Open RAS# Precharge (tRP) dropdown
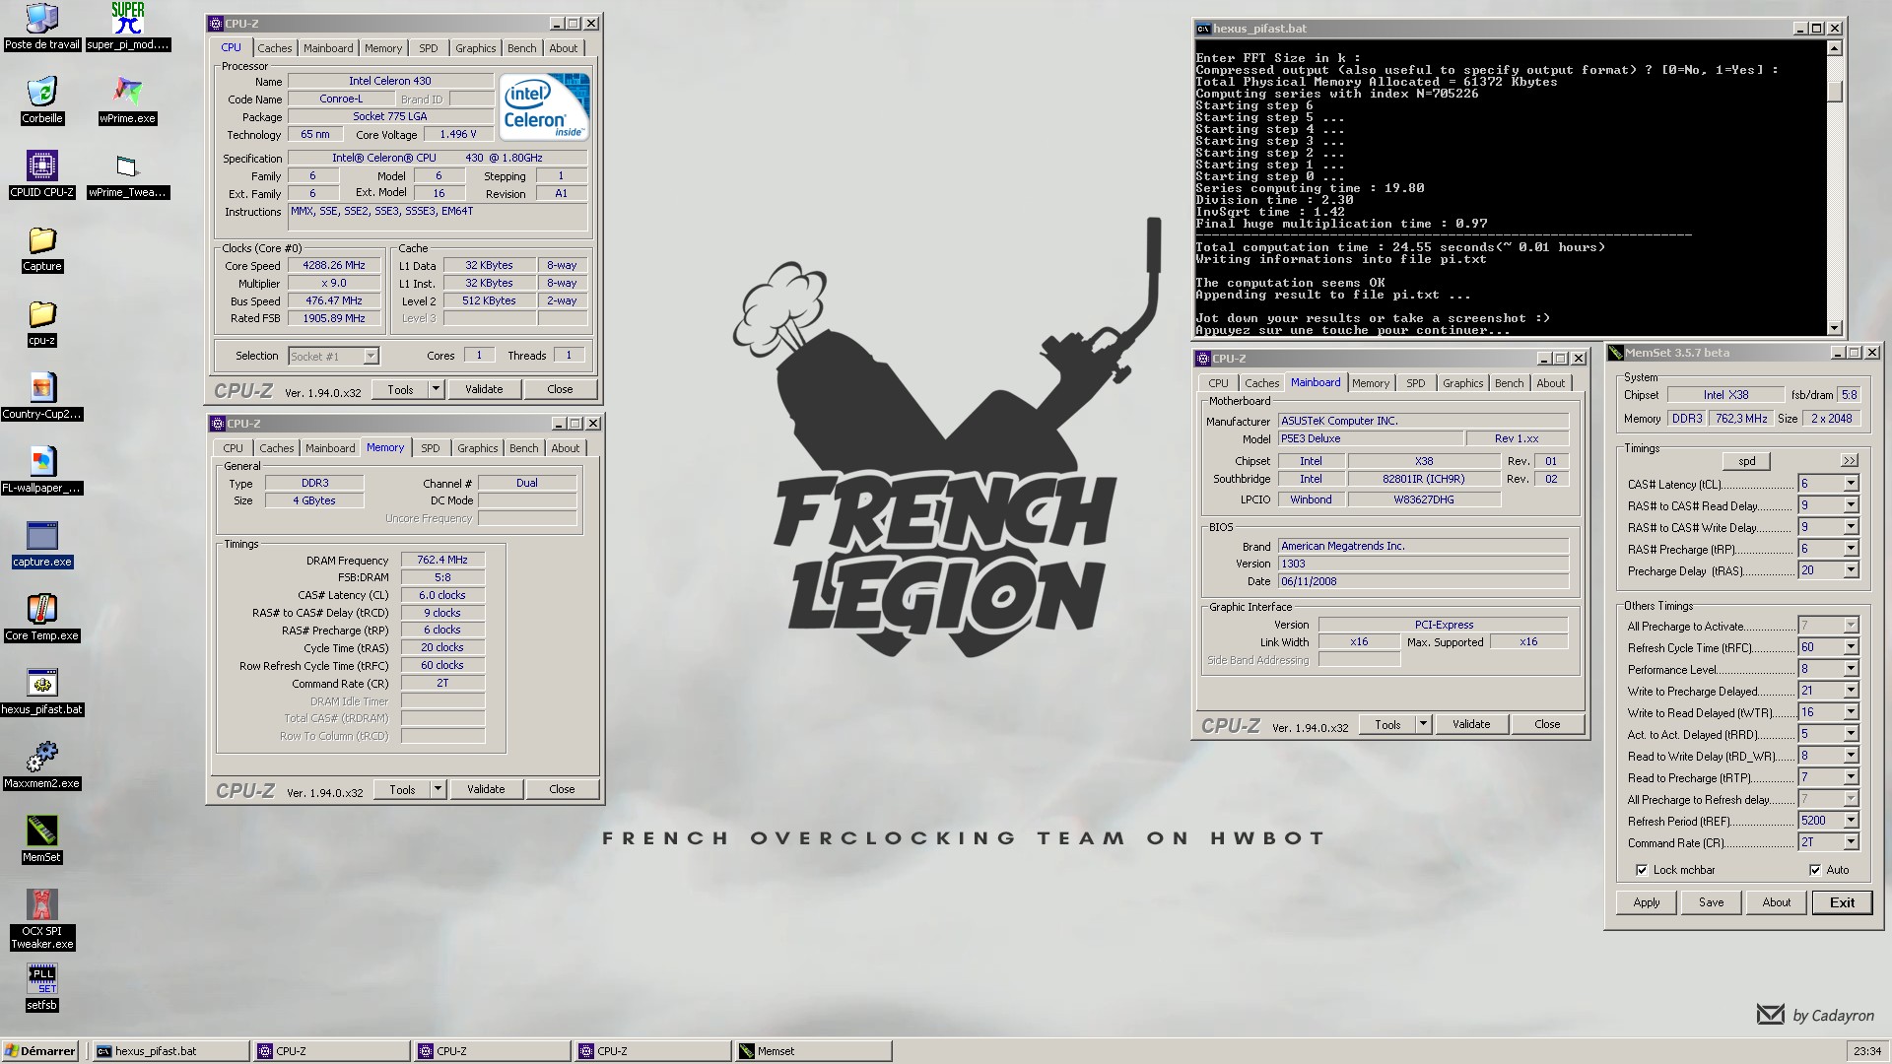Screen dimensions: 1892x1064 tap(1851, 549)
